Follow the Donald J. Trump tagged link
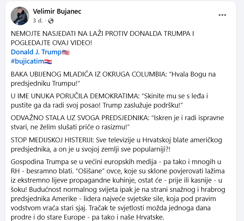The width and height of the screenshot is (244, 221). (36, 52)
